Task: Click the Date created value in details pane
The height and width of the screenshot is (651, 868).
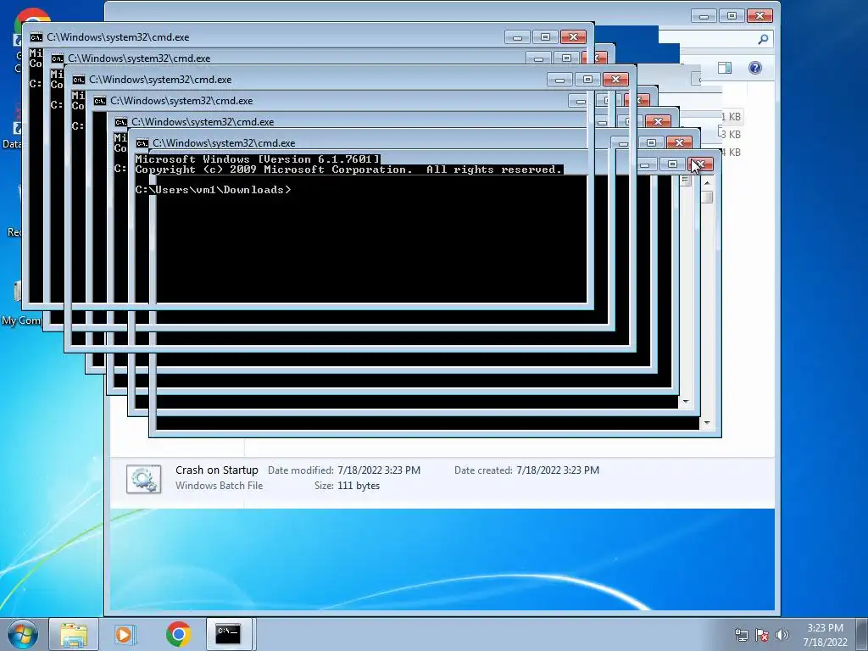Action: [558, 470]
